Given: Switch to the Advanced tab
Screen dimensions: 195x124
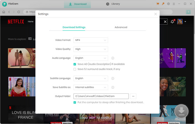Looking at the screenshot, I should coord(121,27).
